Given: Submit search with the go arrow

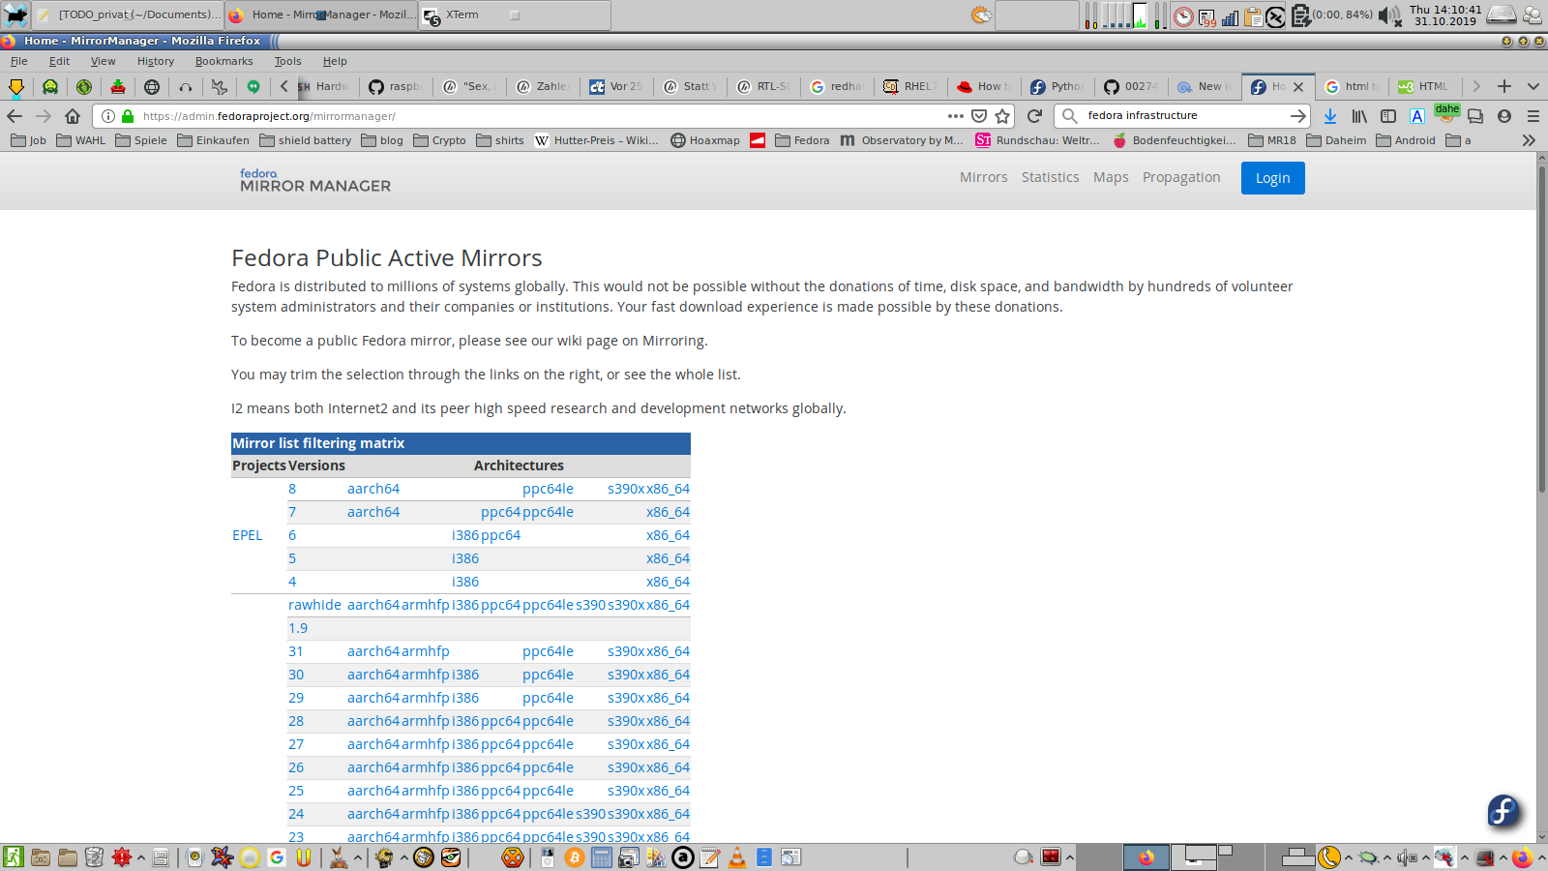Looking at the screenshot, I should [x=1298, y=116].
